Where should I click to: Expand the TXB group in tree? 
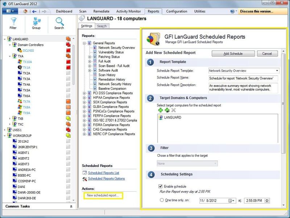pos(10,119)
